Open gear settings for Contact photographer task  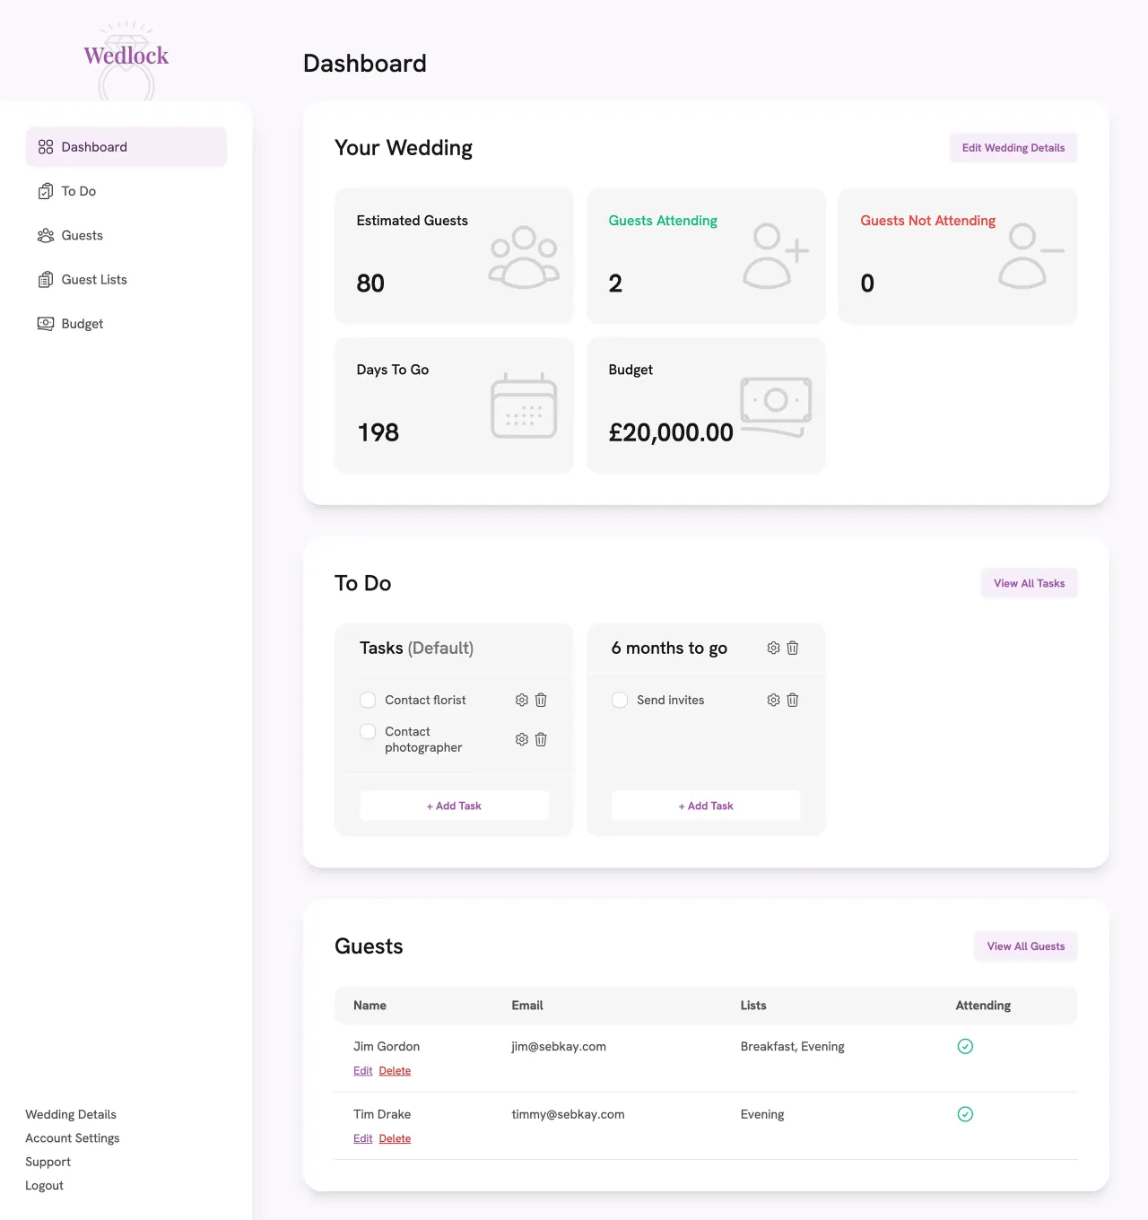pos(522,739)
